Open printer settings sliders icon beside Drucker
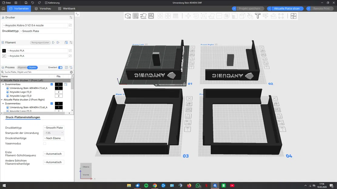The image size is (337, 189). click(71, 17)
